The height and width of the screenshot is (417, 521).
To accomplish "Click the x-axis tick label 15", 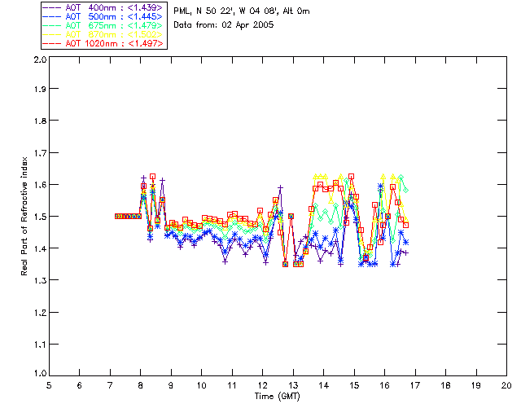I will [354, 385].
